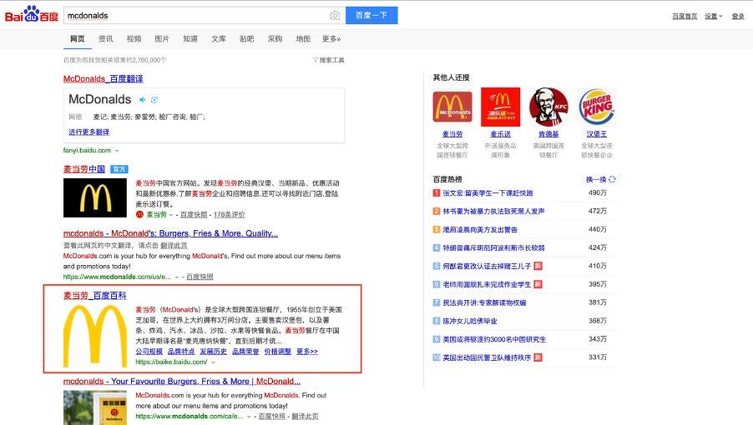Viewport: 753px width, 425px height.
Task: Switch to the 知道 tab
Action: coord(190,39)
